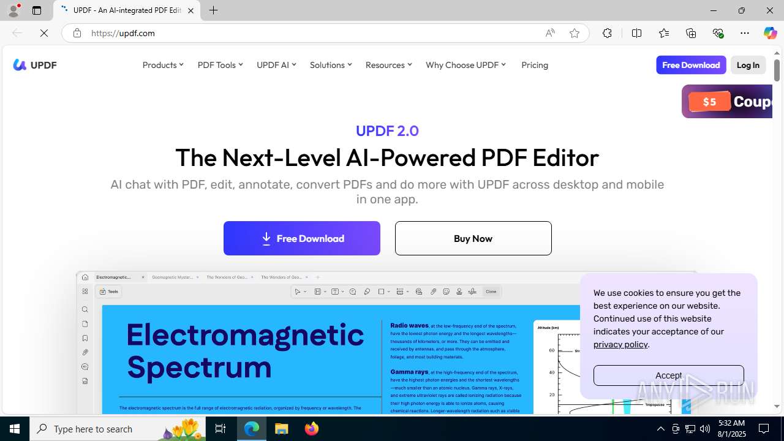Close the UPDF browser tab
Screen dimensions: 784x441
pyautogui.click(x=190, y=10)
